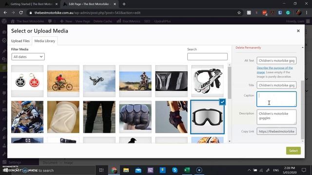The height and width of the screenshot is (175, 312).
Task: Select the red-shirt dirt bike rider thumbnail
Action: 63,81
